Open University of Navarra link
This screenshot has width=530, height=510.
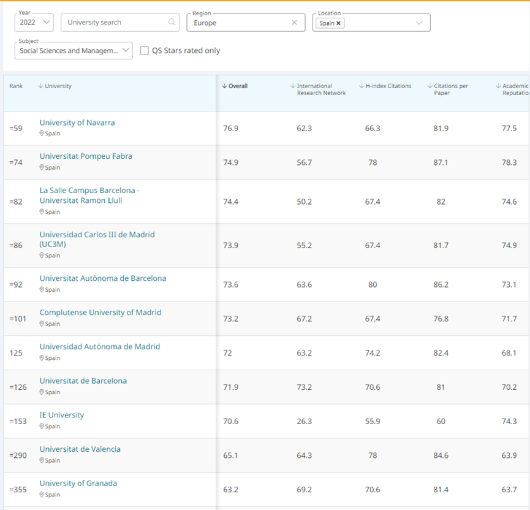tap(77, 123)
